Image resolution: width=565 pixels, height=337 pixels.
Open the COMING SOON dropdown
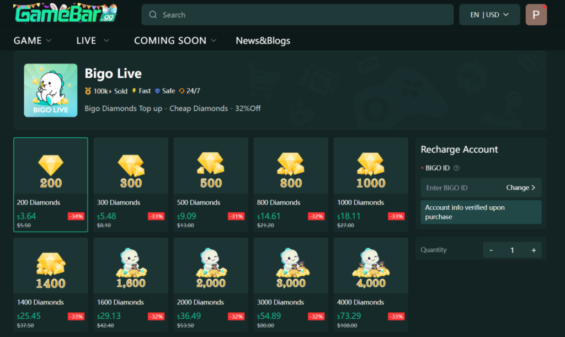175,41
